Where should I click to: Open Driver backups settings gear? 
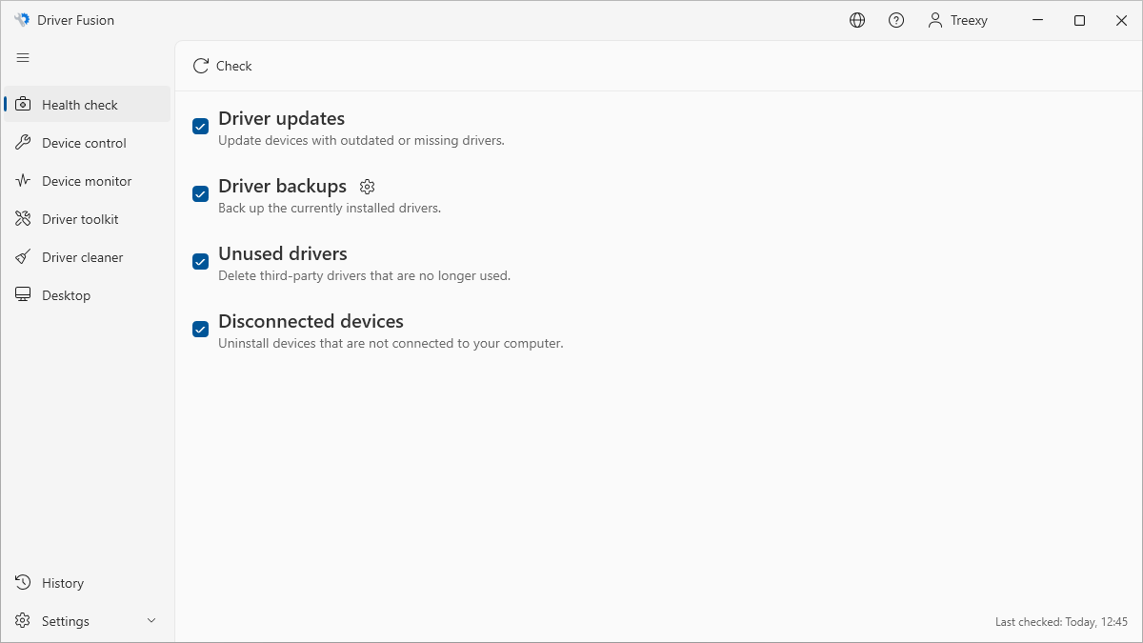[368, 187]
